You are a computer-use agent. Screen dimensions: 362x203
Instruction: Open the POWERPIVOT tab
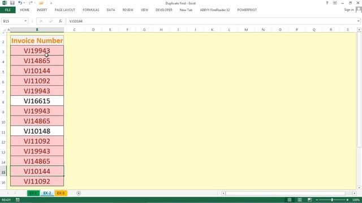247,10
